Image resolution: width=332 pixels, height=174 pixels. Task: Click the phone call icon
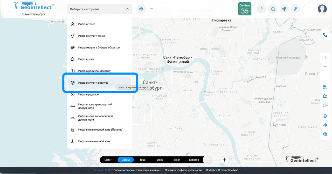[325, 35]
